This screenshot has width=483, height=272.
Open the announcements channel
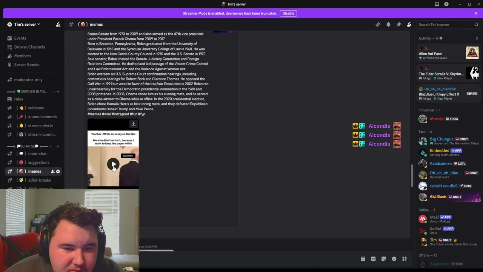tap(42, 117)
